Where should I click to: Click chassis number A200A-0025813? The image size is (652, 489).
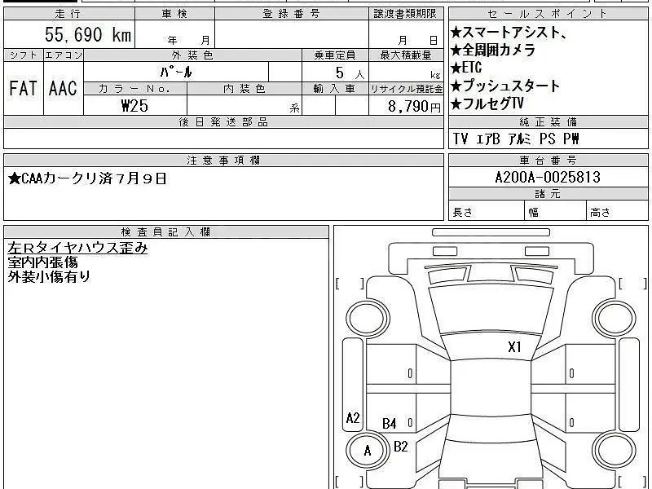548,177
